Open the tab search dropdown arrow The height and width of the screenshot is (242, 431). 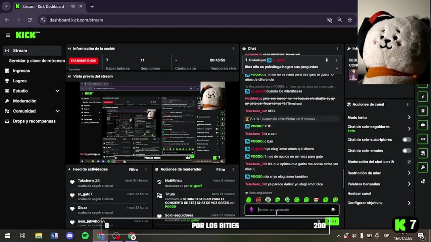click(6, 6)
